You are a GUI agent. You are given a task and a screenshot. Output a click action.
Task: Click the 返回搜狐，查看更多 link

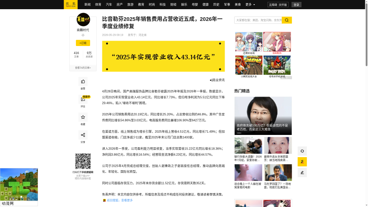click(x=120, y=200)
